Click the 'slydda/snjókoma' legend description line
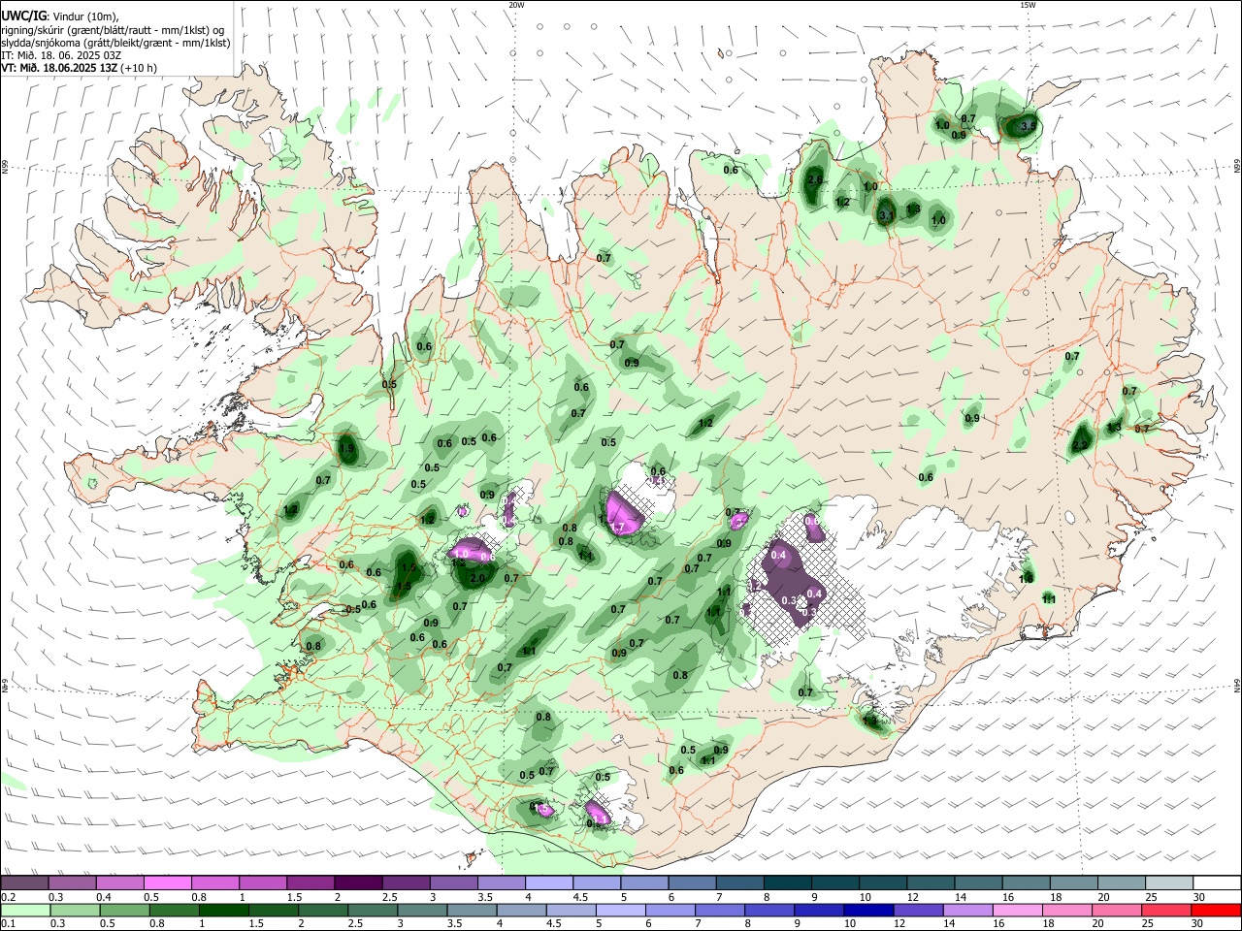1242x931 pixels. pyautogui.click(x=115, y=43)
